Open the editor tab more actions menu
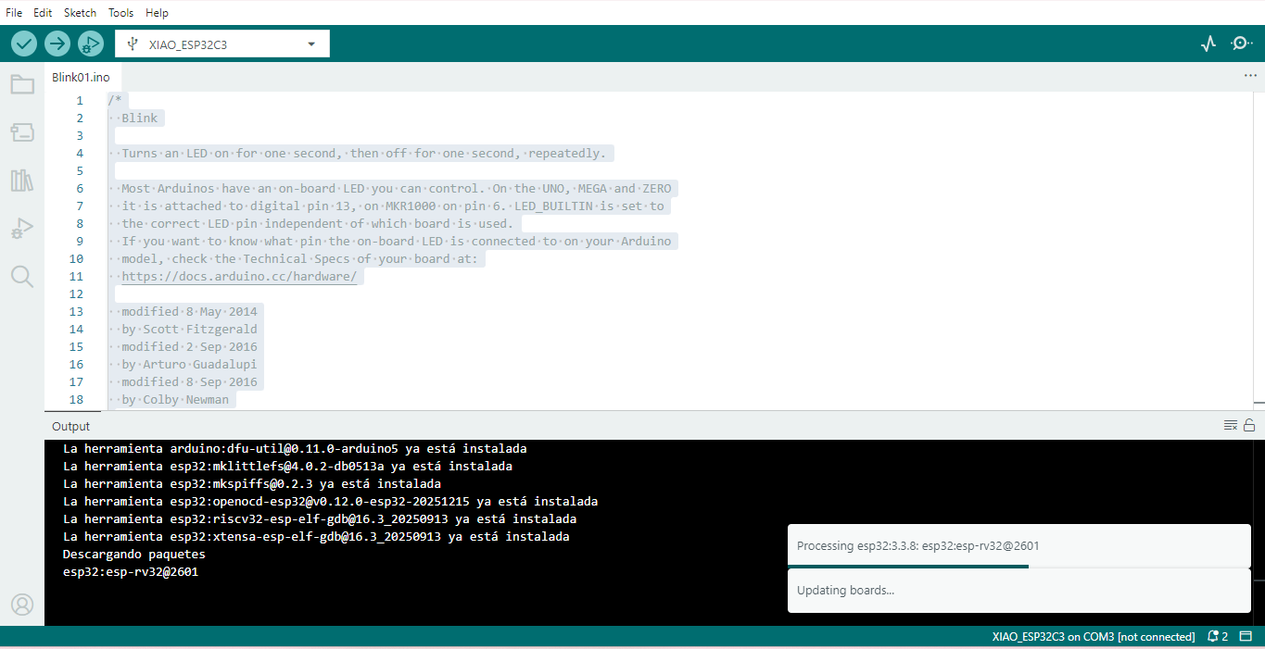Screen dimensions: 1265x649 pos(1250,76)
